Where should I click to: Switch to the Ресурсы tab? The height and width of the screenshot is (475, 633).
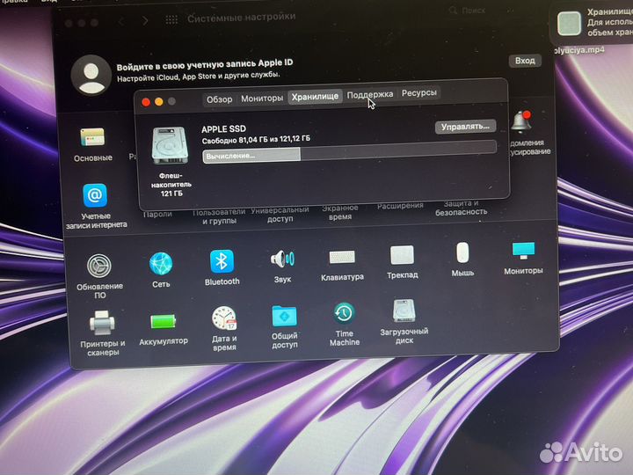click(419, 93)
